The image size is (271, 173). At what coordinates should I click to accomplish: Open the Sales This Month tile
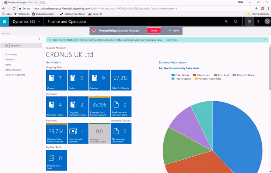tap(121, 80)
